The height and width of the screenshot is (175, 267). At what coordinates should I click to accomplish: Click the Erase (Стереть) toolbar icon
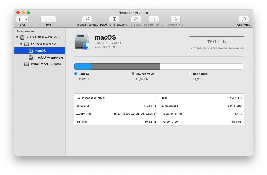coord(136,19)
